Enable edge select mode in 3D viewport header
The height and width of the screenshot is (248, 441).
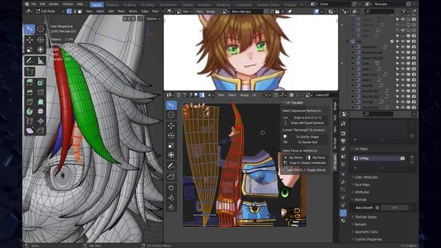tap(74, 11)
